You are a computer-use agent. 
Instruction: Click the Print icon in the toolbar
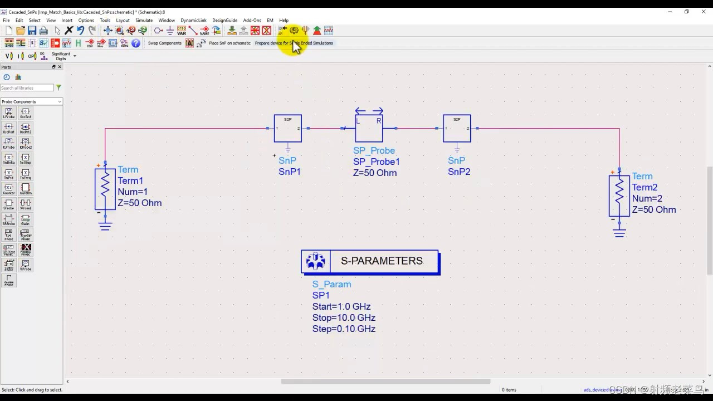(43, 30)
